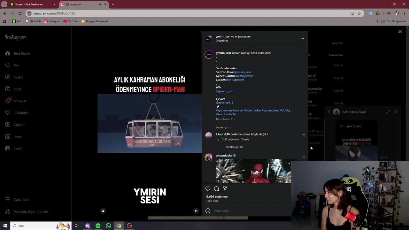Open Spotify from the Windows taskbar
This screenshot has height=230, width=409.
coord(98,226)
